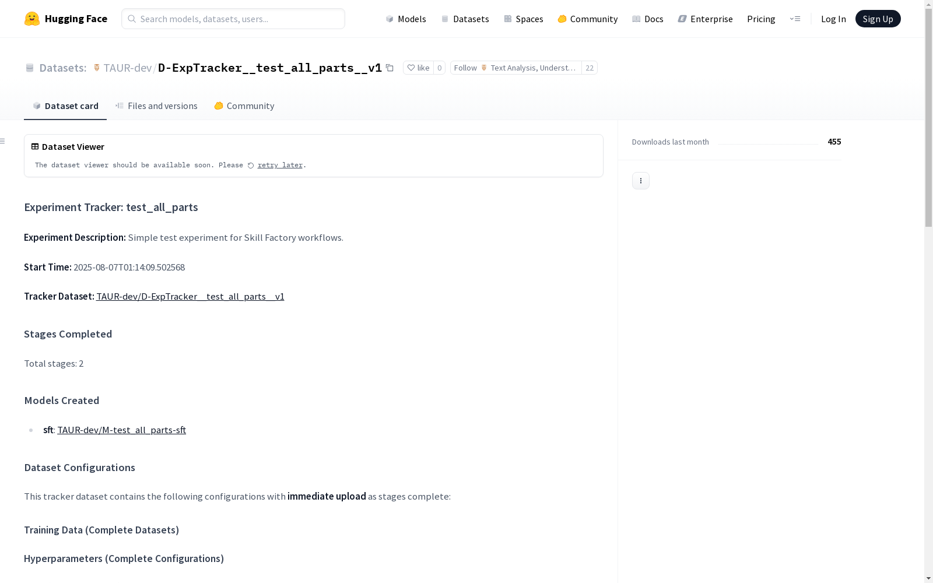Click the Log In link
The height and width of the screenshot is (583, 933).
833,19
